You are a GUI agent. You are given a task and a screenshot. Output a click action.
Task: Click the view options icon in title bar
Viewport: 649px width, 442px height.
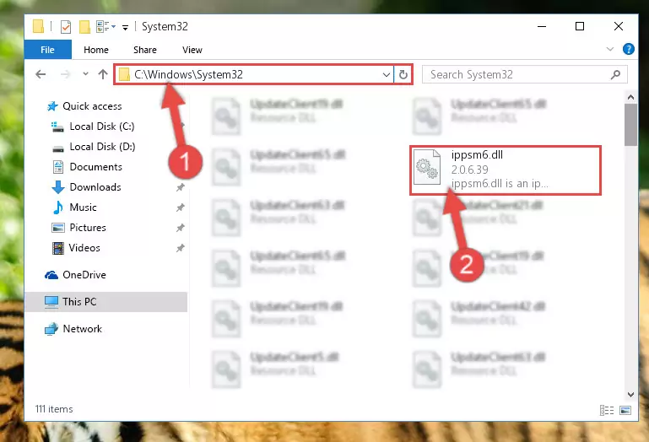(103, 27)
